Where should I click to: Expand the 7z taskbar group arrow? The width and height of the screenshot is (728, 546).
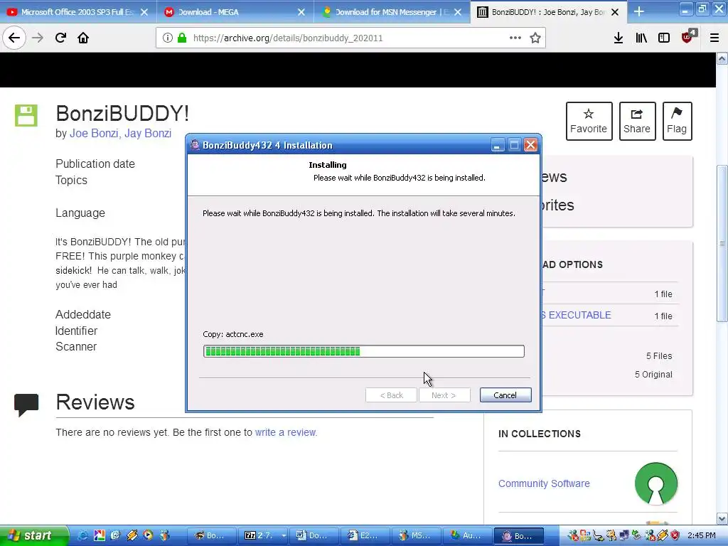[x=283, y=536]
